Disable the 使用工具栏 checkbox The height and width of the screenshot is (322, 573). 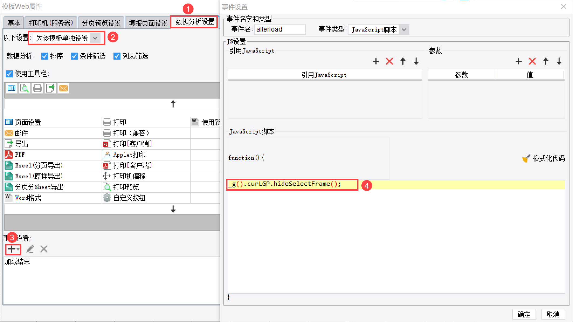click(x=9, y=74)
